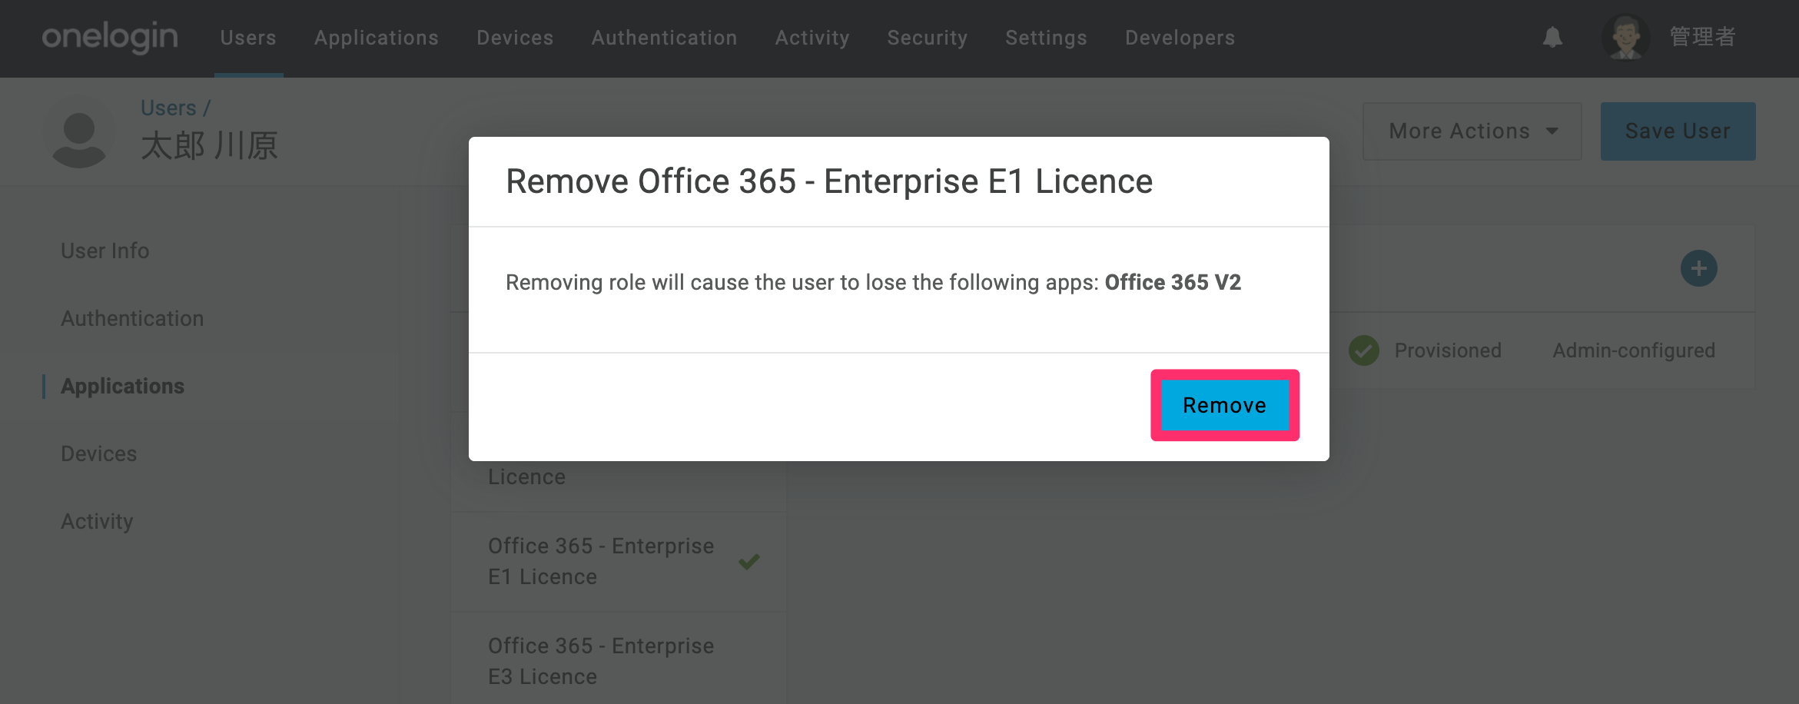
Task: Click the dialog title Remove Office 365 Licence
Action: [x=829, y=181]
